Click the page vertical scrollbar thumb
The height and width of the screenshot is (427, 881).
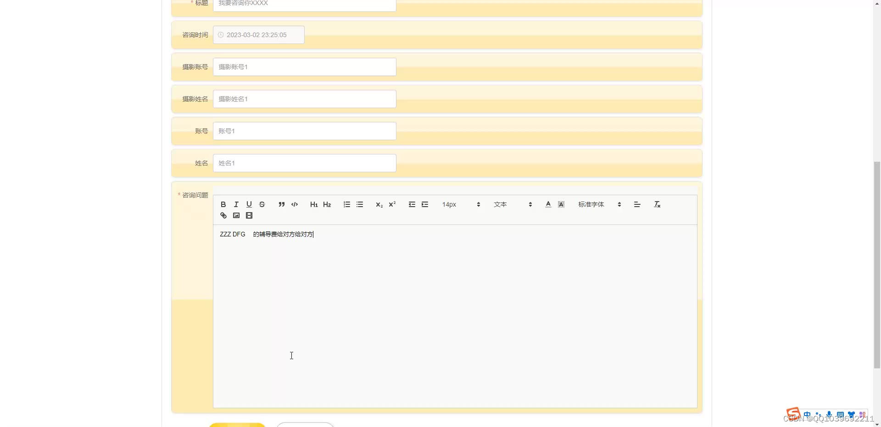click(877, 265)
